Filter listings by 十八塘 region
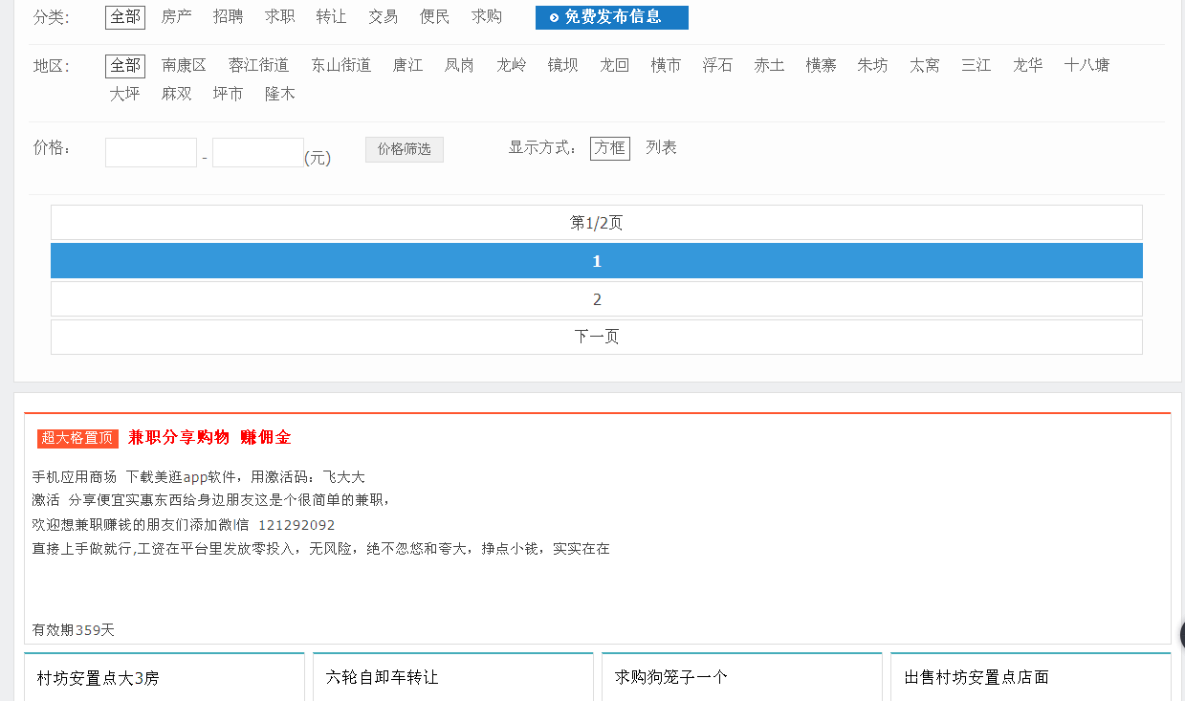Image resolution: width=1185 pixels, height=701 pixels. 1086,66
